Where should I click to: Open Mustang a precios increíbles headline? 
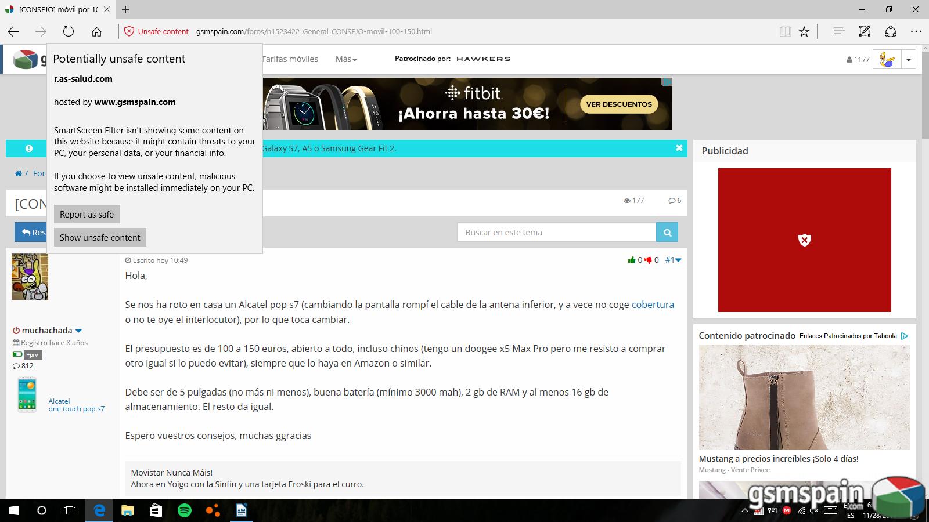click(779, 458)
